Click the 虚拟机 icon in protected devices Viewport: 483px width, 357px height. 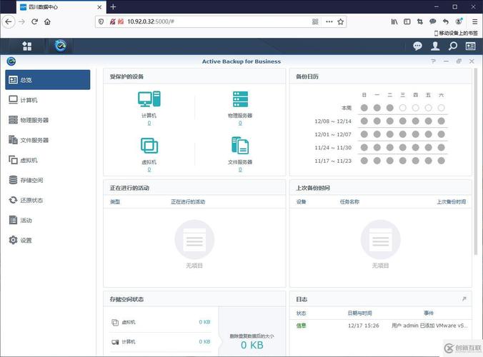pyautogui.click(x=149, y=146)
